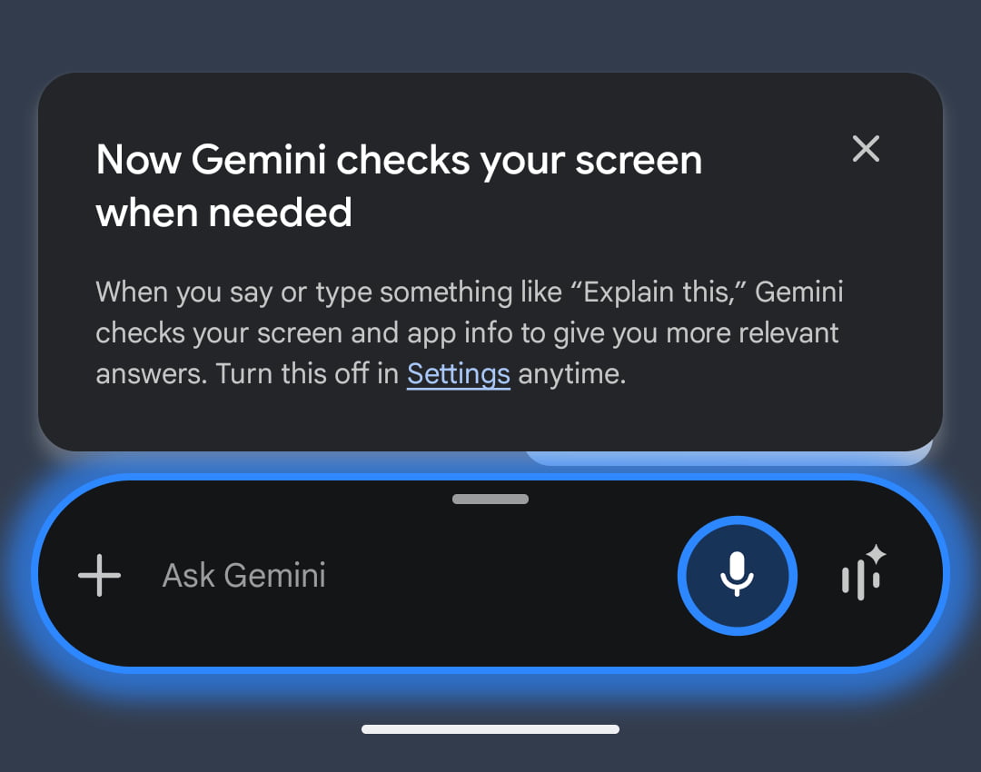Tap the drag handle above the prompt bar
This screenshot has width=981, height=772.
(490, 500)
